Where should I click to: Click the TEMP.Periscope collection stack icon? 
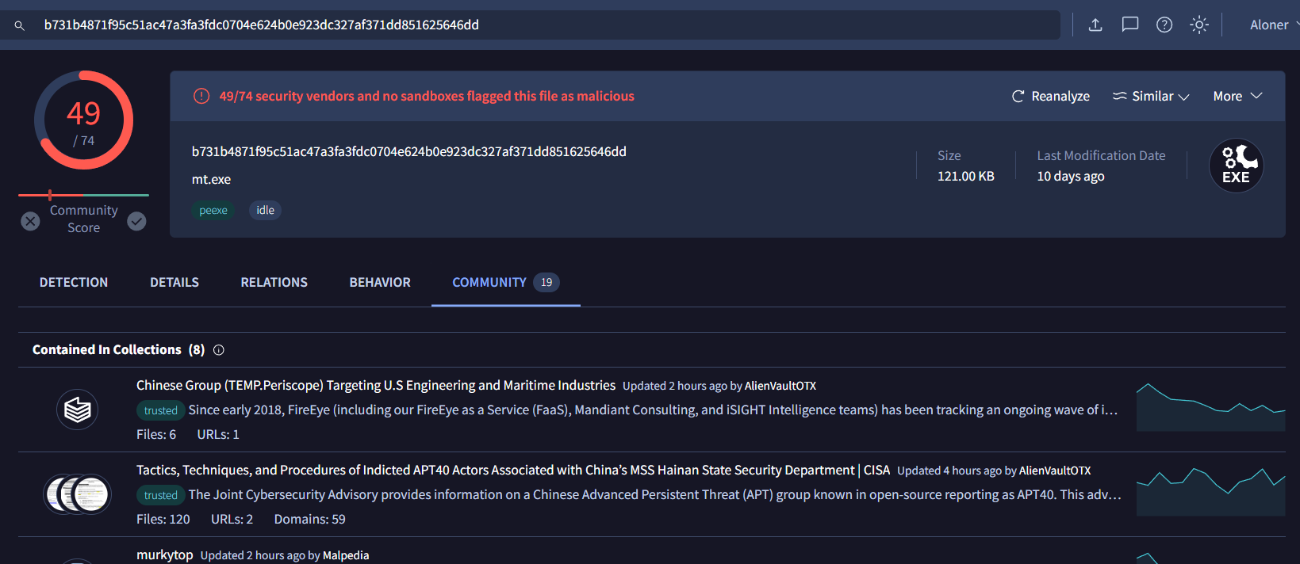pos(78,410)
